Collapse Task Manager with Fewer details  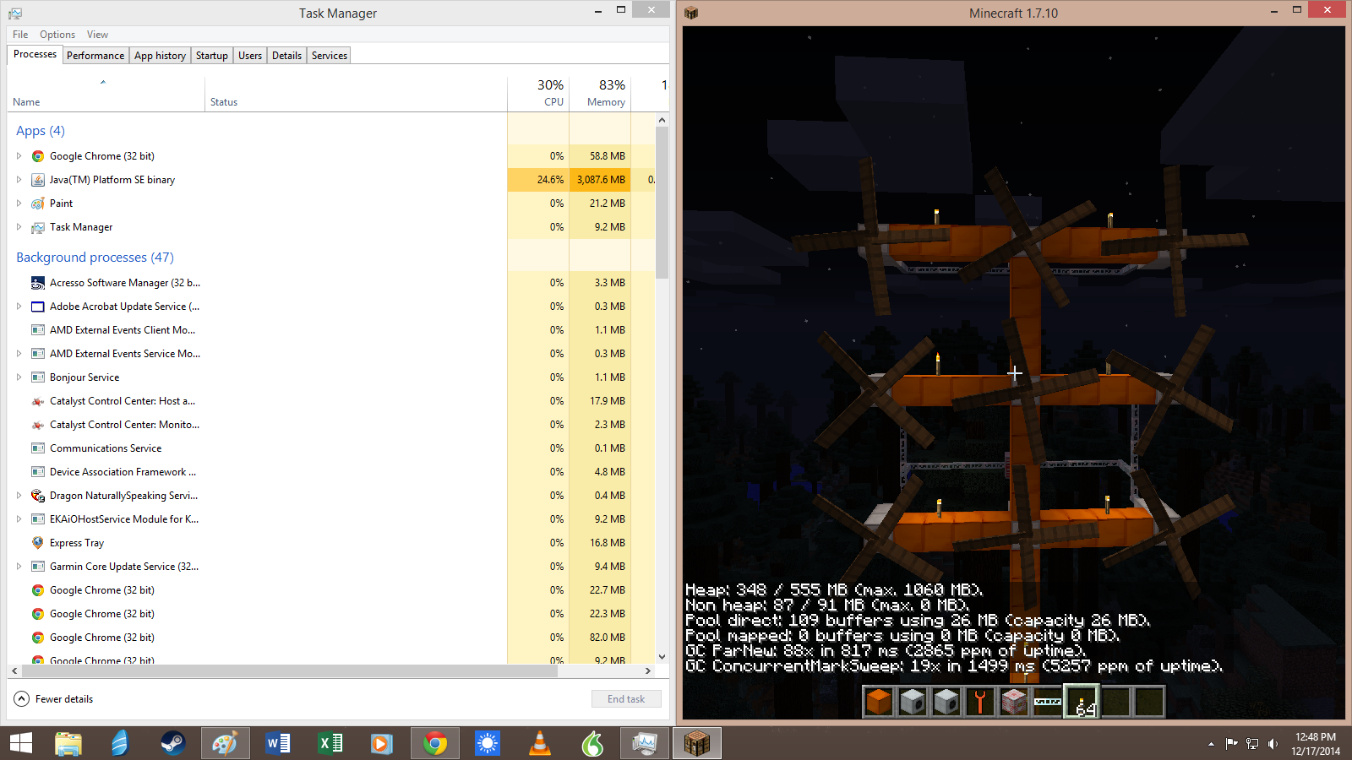54,699
